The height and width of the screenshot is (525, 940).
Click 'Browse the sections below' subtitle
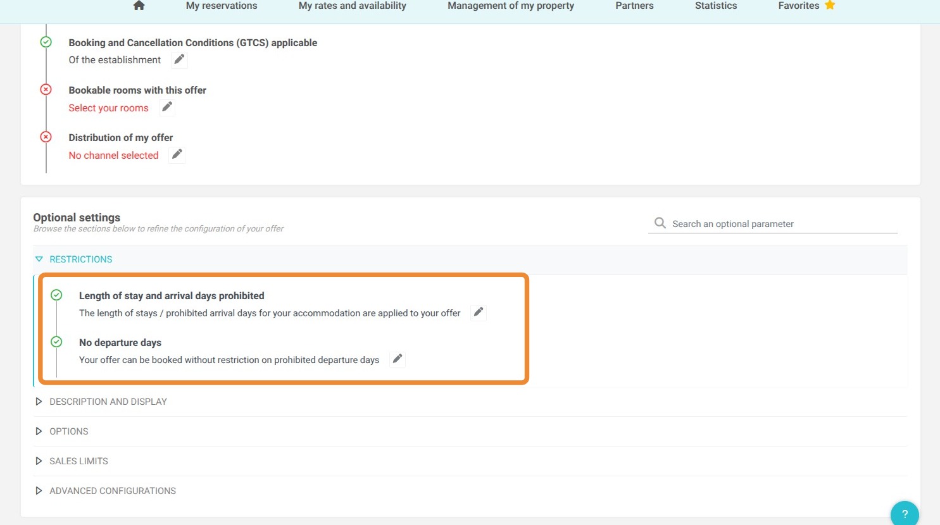coord(158,229)
